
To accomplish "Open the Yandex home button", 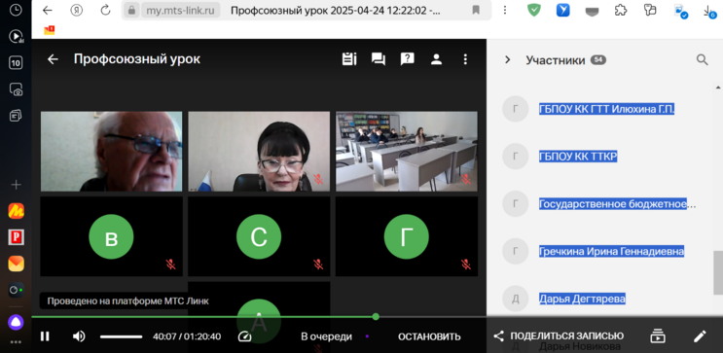I will click(77, 10).
